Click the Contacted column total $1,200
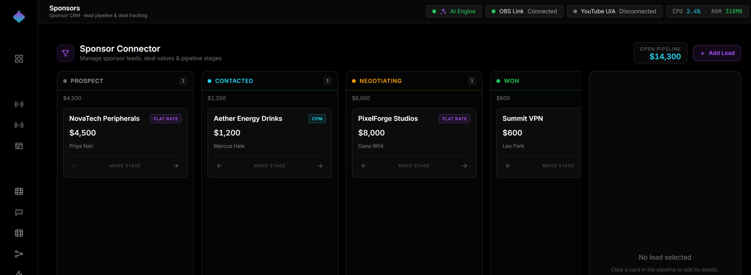 pos(217,98)
